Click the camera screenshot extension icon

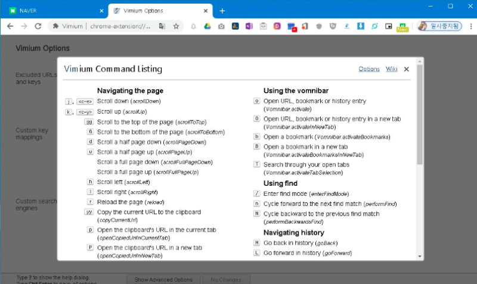pyautogui.click(x=221, y=26)
